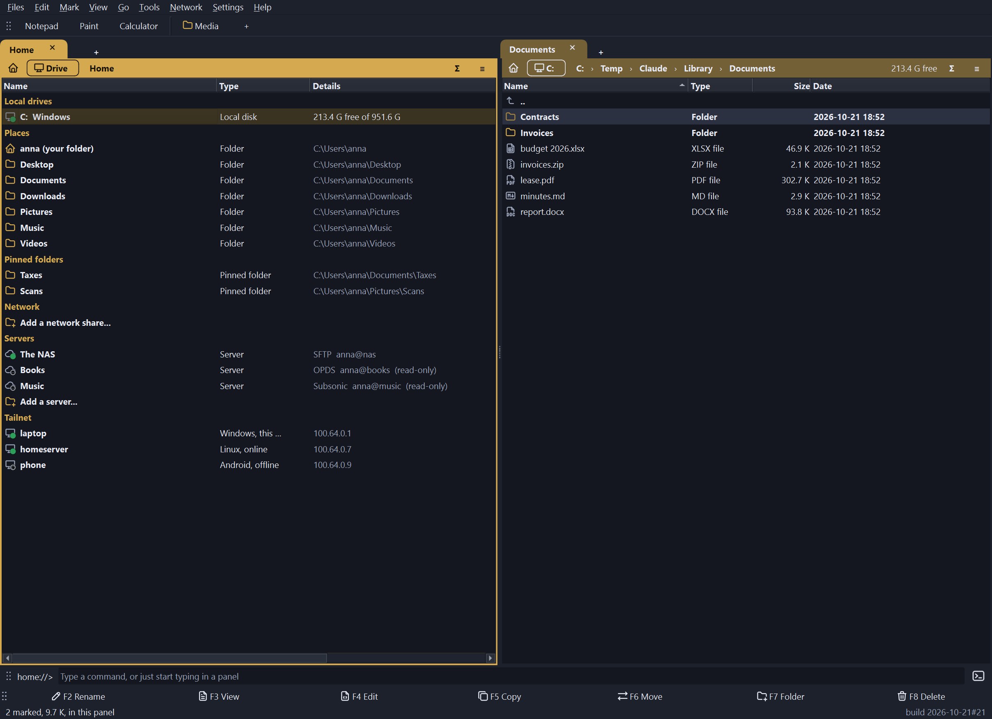The image size is (992, 719).
Task: Click the phone offline device icon
Action: pos(11,465)
